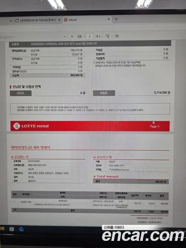Open a new browser tab with plus
The width and height of the screenshot is (186, 248).
click(116, 19)
